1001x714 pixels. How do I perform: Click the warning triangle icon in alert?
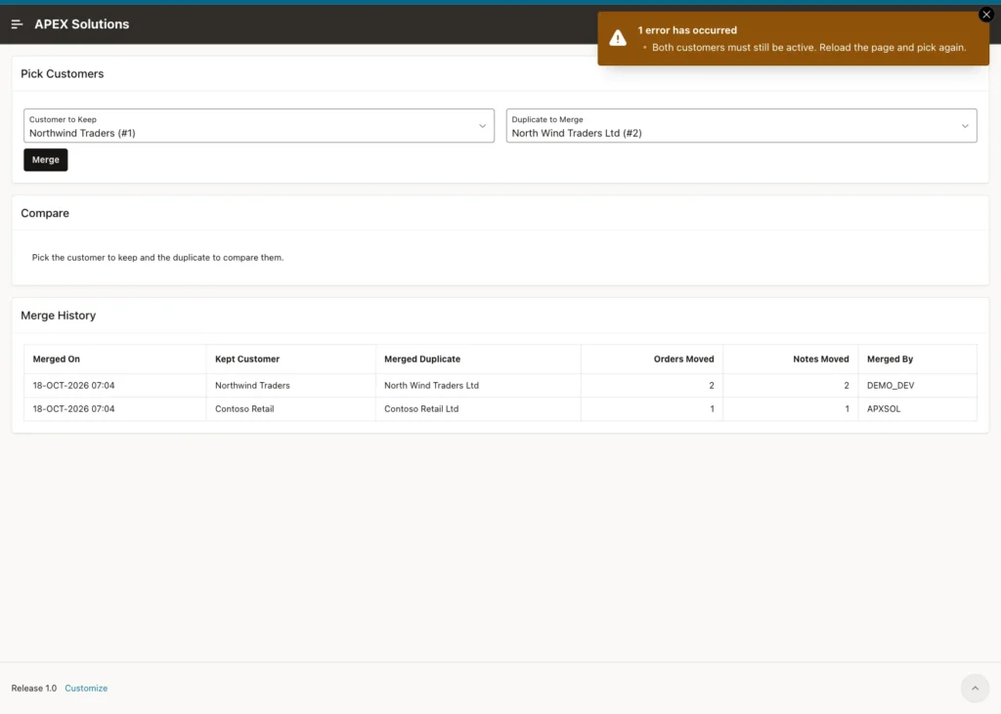[x=618, y=38]
